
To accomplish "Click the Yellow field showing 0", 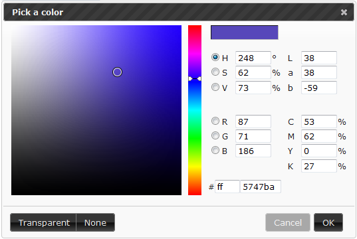I will 318,151.
